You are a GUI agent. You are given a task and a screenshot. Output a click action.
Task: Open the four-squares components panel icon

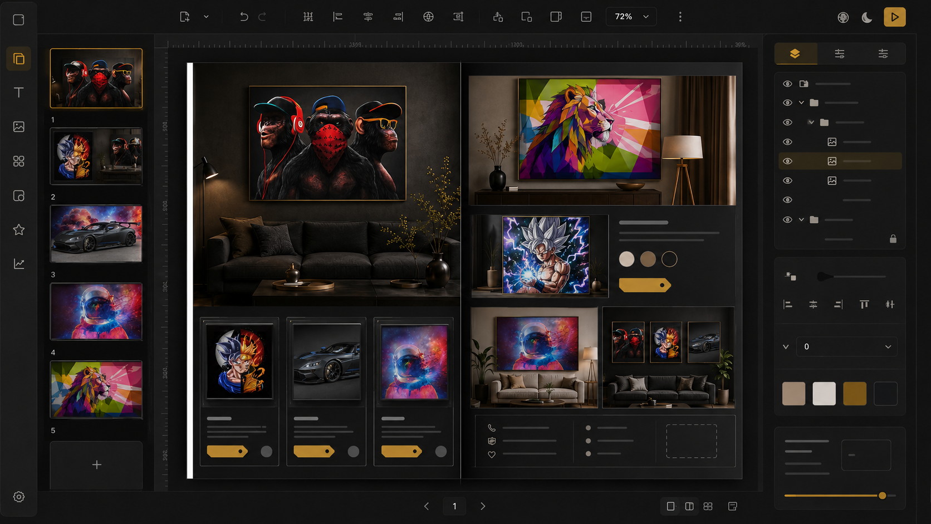pyautogui.click(x=19, y=161)
